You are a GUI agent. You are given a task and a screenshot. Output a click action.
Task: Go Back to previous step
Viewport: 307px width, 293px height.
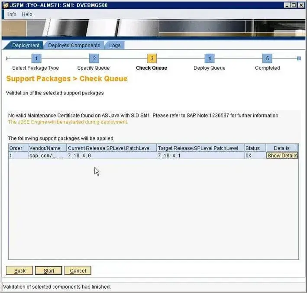pyautogui.click(x=19, y=270)
